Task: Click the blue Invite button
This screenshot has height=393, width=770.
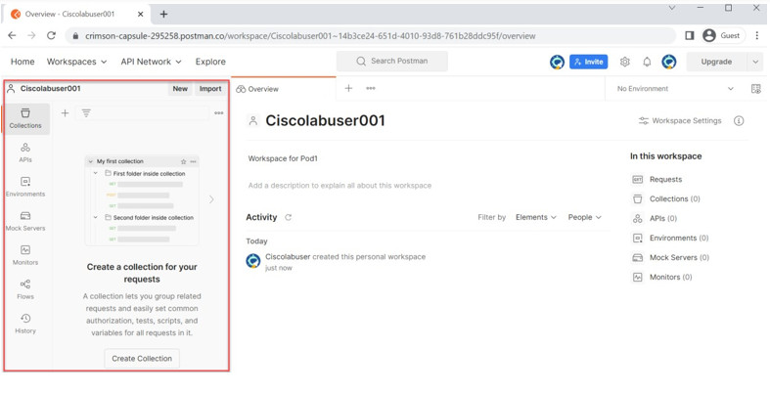Action: [x=588, y=62]
